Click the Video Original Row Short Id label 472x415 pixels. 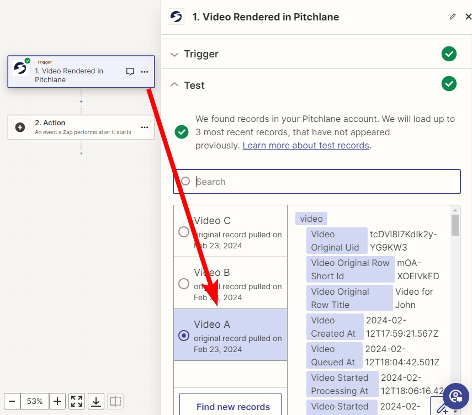(x=351, y=269)
